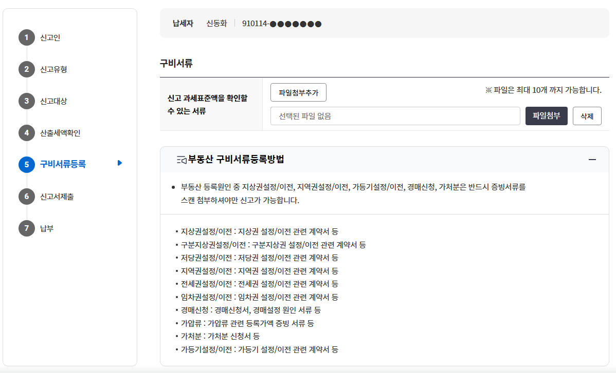The image size is (616, 373).
Task: Select the 납부 step in the sidebar
Action: click(47, 228)
